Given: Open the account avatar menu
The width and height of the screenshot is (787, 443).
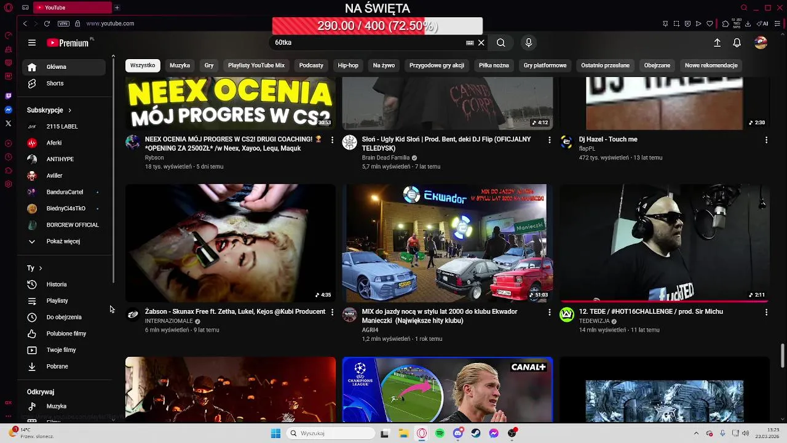Looking at the screenshot, I should tap(761, 42).
